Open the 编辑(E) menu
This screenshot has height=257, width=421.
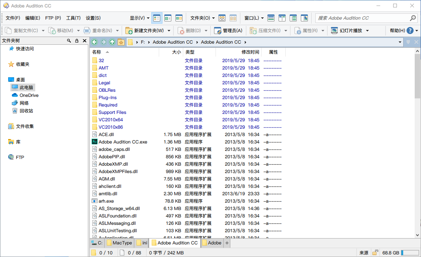(33, 18)
